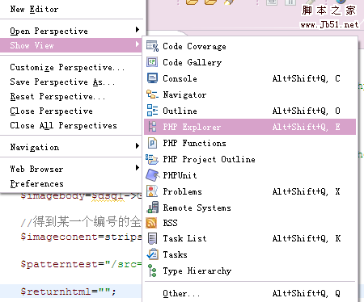Click the Remote Systems icon

coord(152,208)
